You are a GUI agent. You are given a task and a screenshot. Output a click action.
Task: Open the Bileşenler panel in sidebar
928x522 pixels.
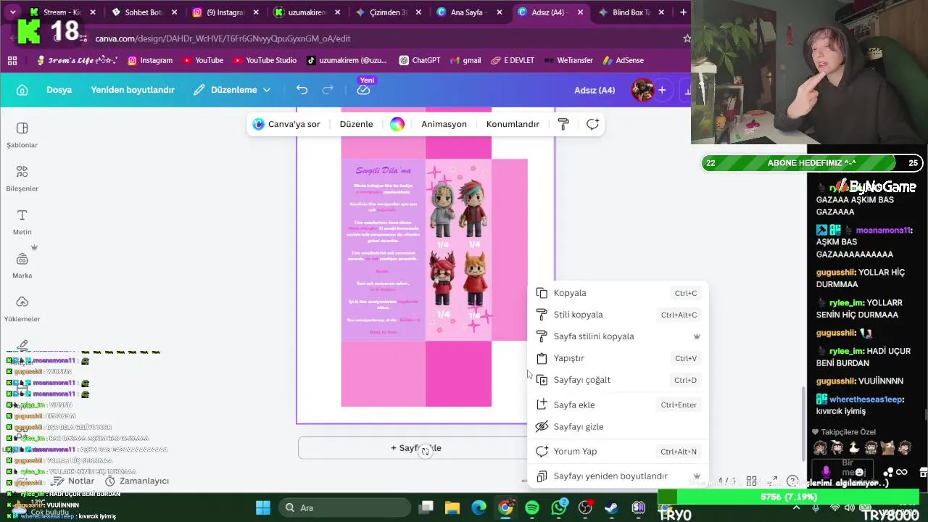coord(22,178)
